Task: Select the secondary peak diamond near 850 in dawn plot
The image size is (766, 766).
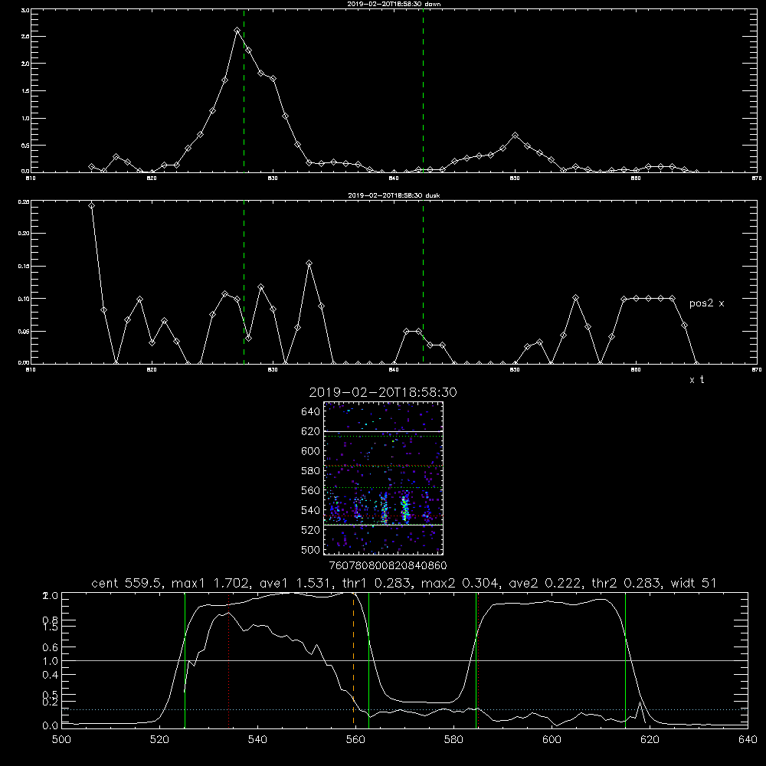Action: 515,136
